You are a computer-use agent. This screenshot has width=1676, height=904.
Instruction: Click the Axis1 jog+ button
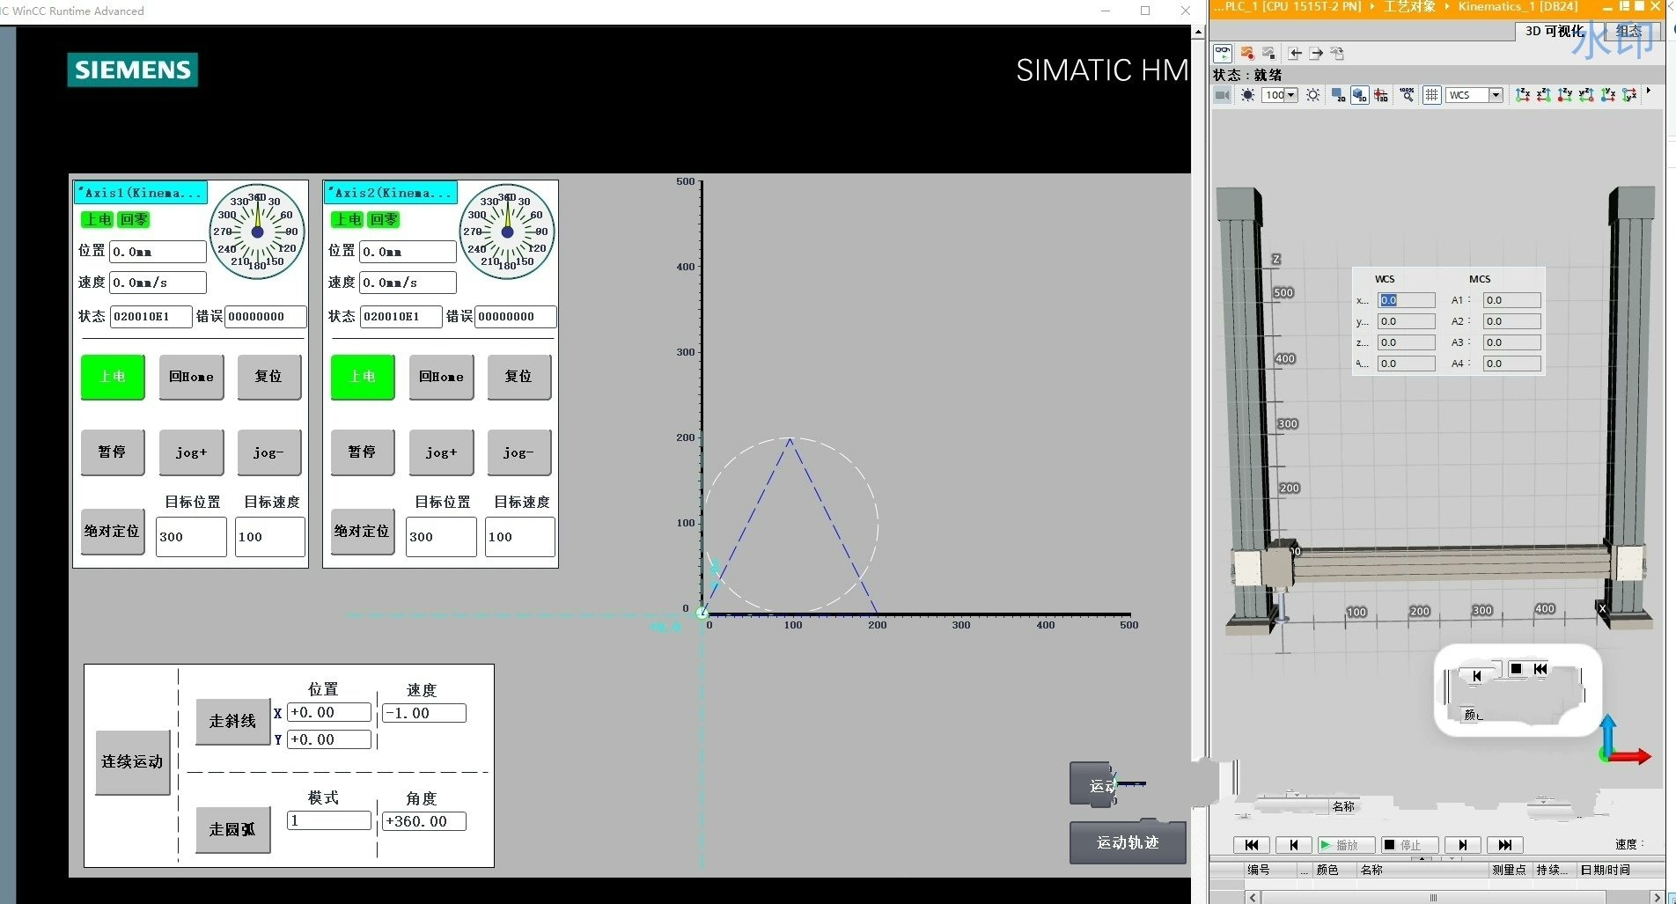pos(192,452)
